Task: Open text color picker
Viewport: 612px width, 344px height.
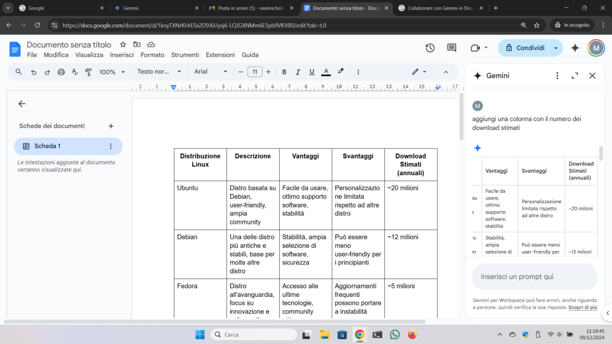Action: tap(326, 72)
